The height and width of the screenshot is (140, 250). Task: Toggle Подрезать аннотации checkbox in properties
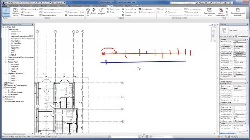coord(234,112)
